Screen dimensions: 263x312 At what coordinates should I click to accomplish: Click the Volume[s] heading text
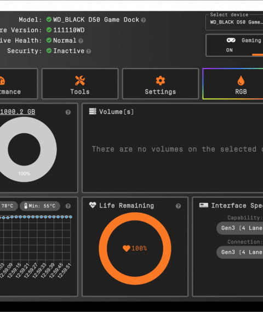pos(117,112)
